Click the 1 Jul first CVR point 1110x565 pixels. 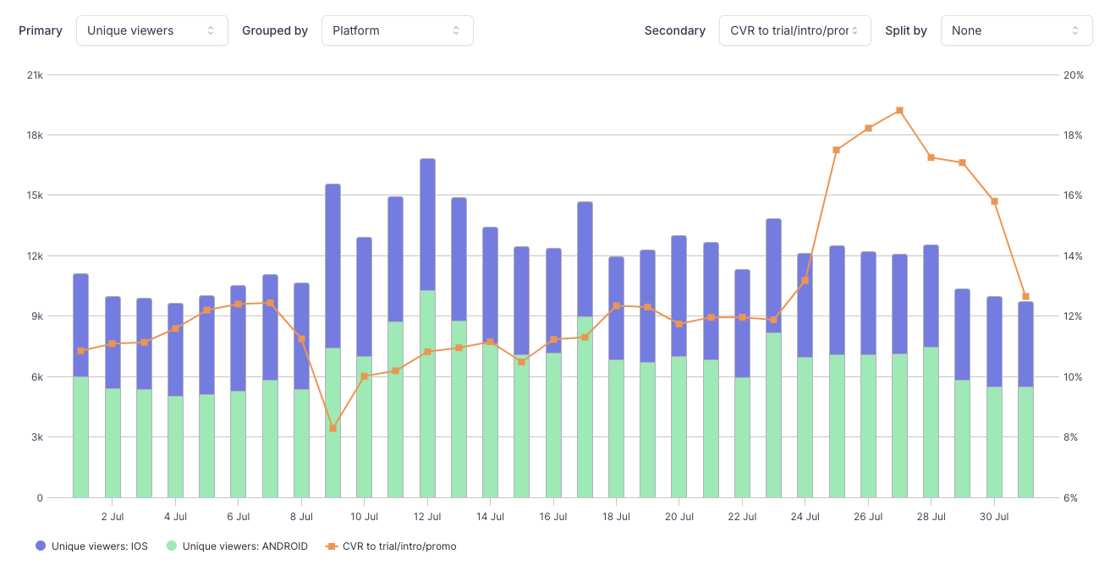pyautogui.click(x=80, y=350)
